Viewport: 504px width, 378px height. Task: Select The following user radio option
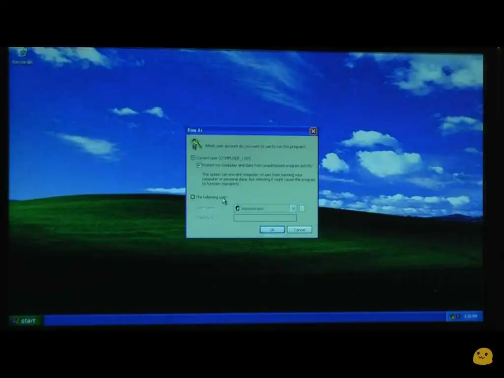193,197
